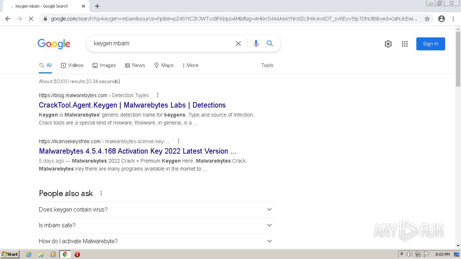
Task: Open People also ask options menu
Action: coord(101,193)
